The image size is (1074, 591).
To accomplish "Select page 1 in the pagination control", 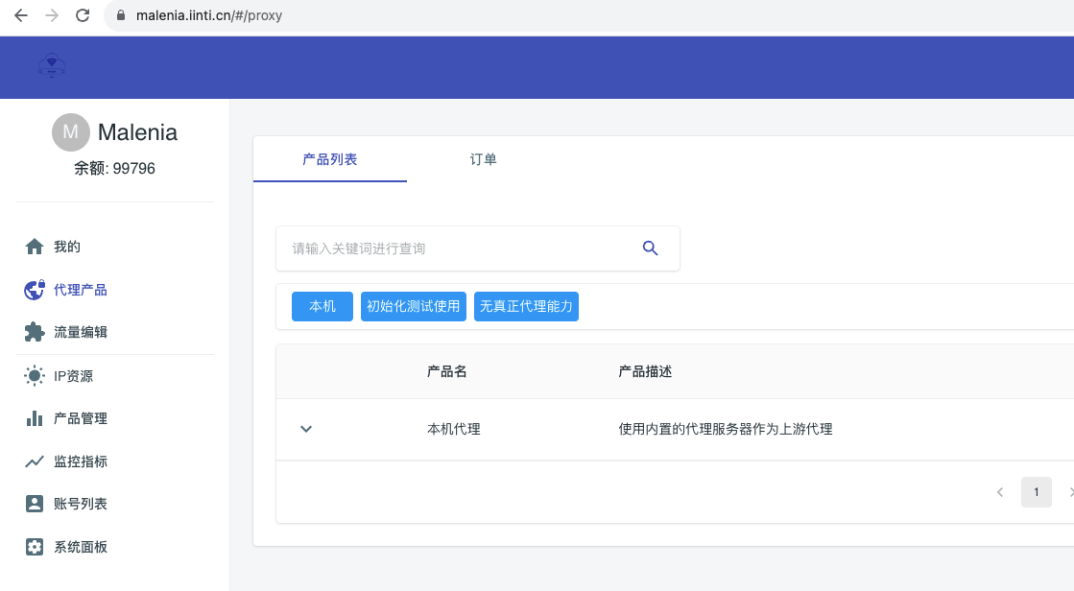I will click(1037, 491).
